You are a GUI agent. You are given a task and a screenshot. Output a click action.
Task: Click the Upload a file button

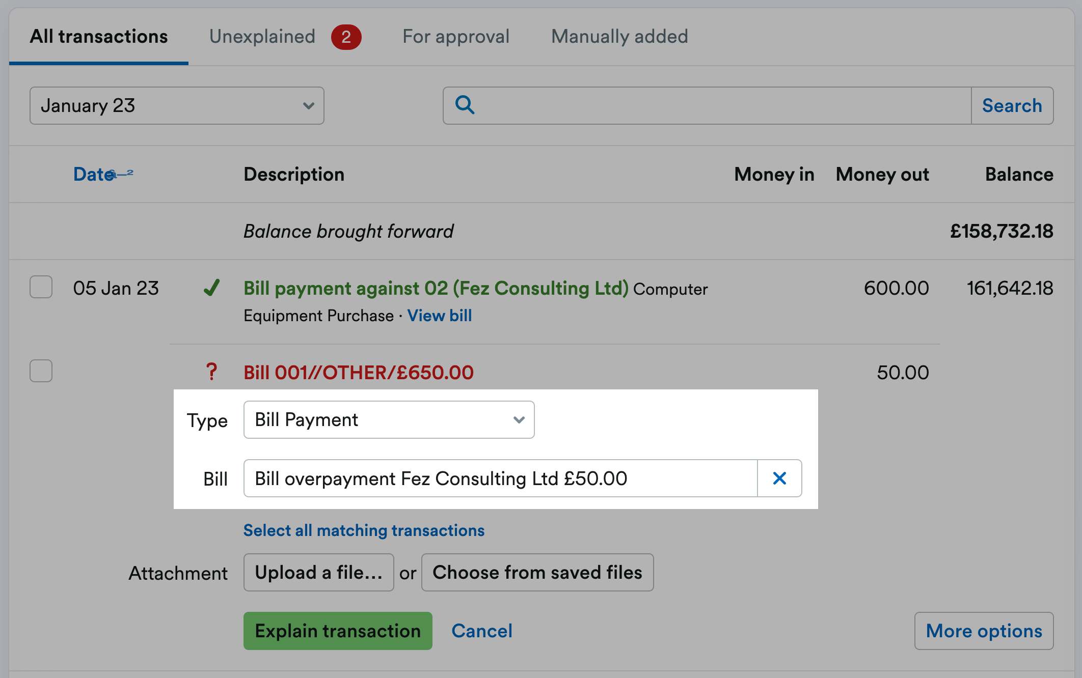coord(318,572)
